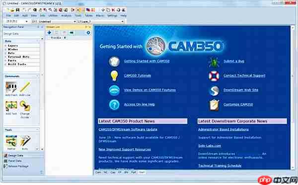
Task: Expand the Layers tree node
Action: pyautogui.click(x=5, y=46)
